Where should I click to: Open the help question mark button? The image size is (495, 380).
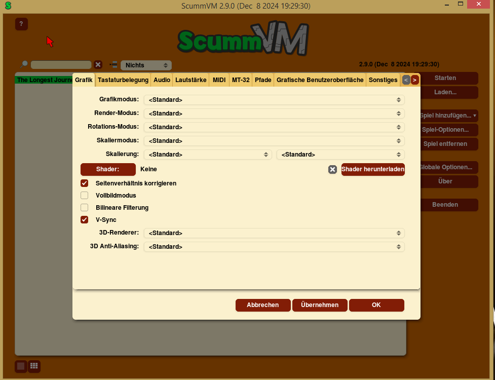point(21,24)
